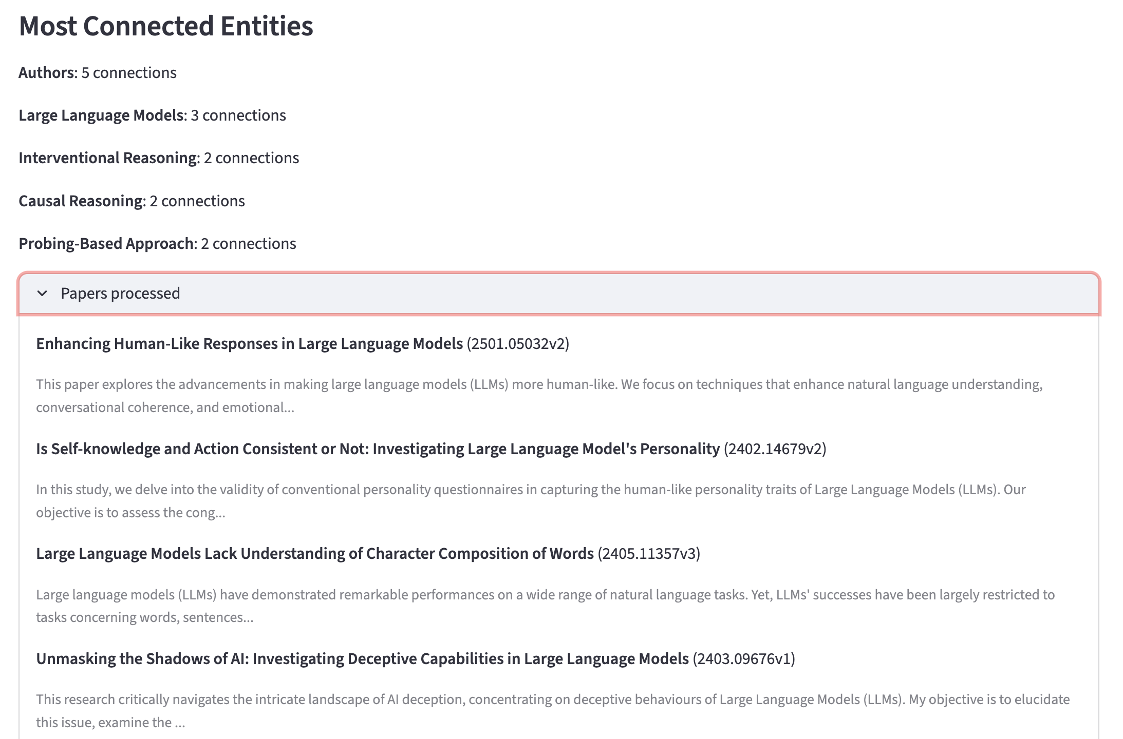Click arXiv ID 2405.11357v3
This screenshot has width=1123, height=739.
tap(649, 554)
